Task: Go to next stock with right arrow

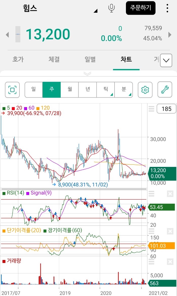Action: tap(170, 35)
